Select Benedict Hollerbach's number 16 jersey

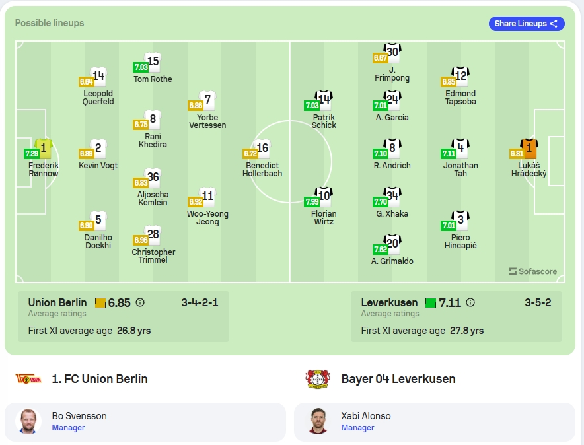262,149
